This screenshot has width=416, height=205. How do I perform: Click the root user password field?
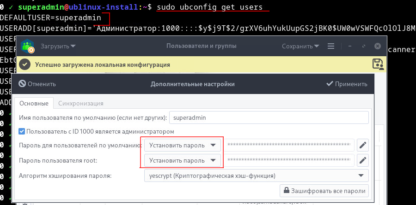[x=289, y=160]
